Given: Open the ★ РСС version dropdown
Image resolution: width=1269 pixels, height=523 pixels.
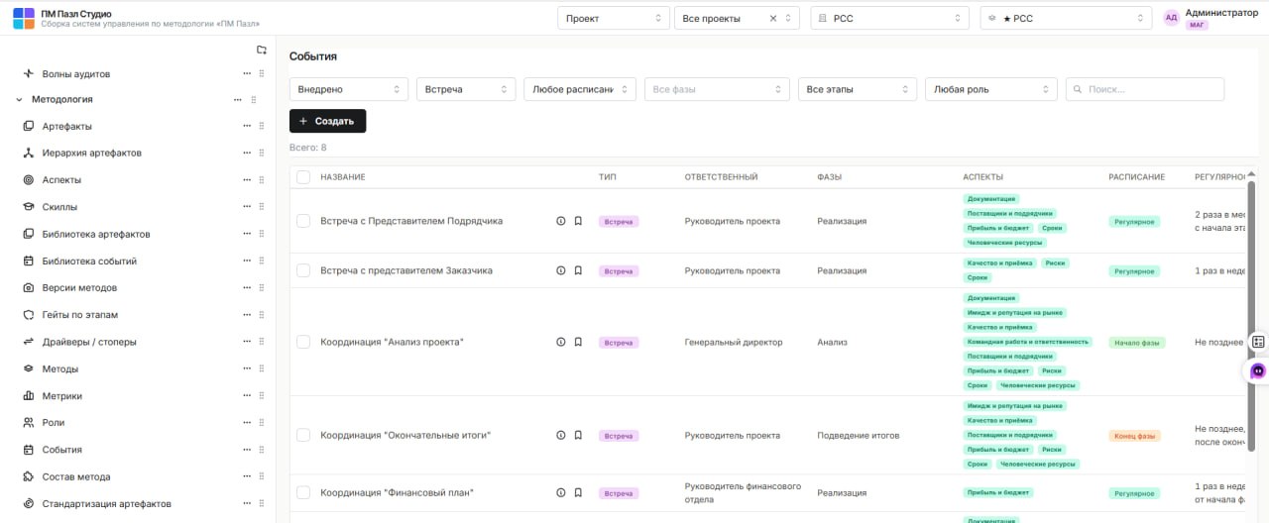Looking at the screenshot, I should tap(1066, 18).
